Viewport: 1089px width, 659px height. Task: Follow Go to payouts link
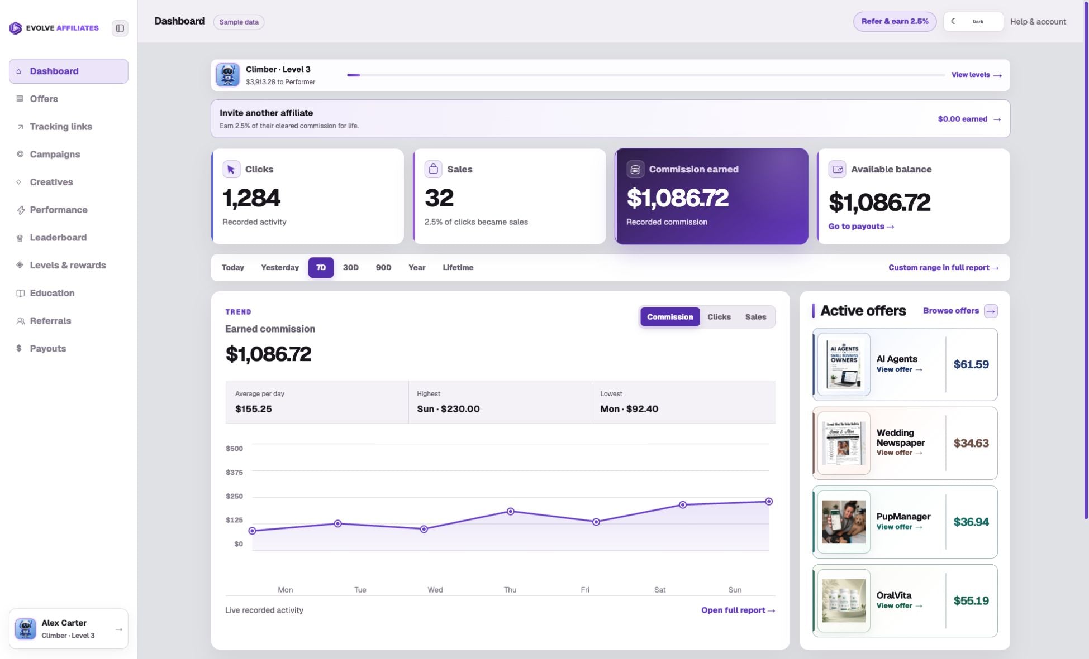click(861, 227)
